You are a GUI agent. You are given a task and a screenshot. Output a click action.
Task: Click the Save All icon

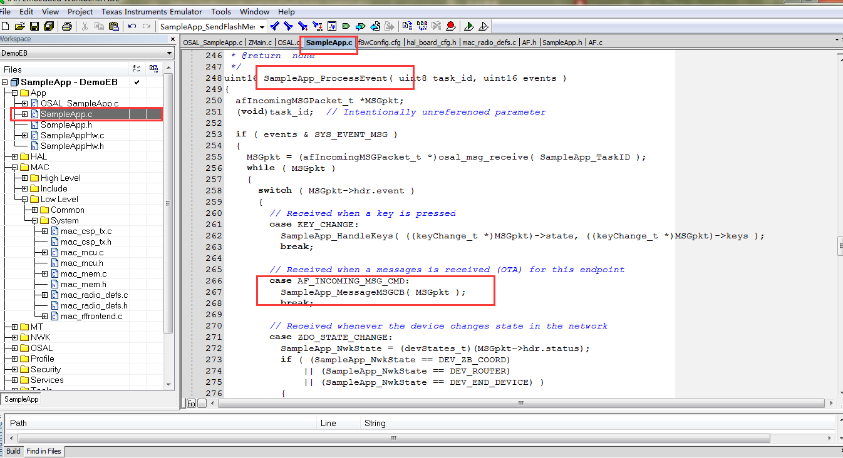point(48,26)
